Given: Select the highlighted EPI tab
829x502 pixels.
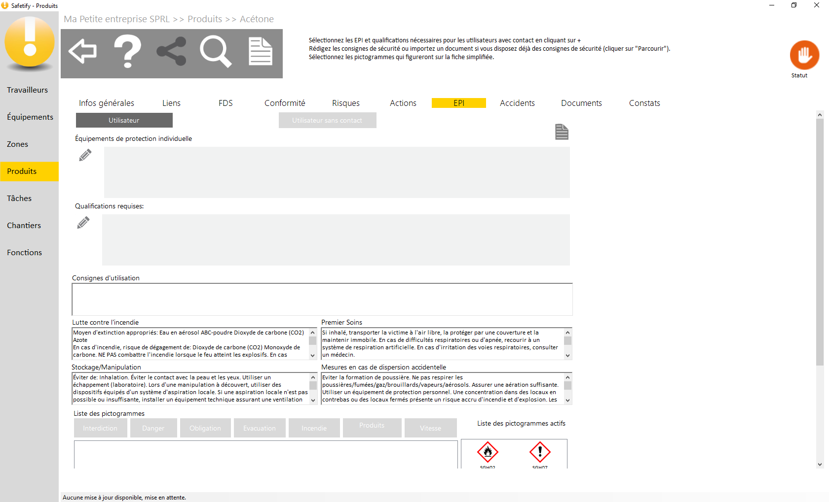Looking at the screenshot, I should (x=459, y=103).
